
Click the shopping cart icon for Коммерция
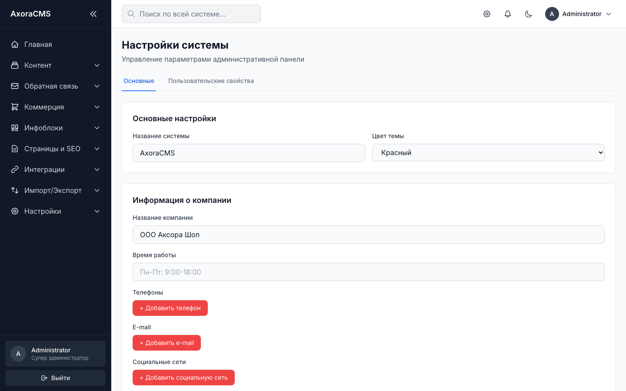[x=15, y=107]
